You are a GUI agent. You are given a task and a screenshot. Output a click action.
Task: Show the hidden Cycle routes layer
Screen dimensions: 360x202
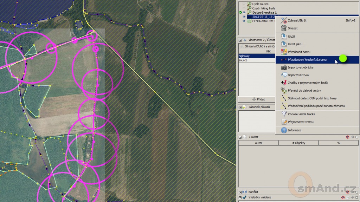point(244,4)
